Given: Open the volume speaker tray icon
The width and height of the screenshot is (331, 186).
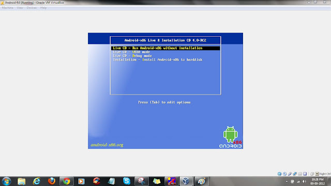Looking at the screenshot, I should point(304,181).
